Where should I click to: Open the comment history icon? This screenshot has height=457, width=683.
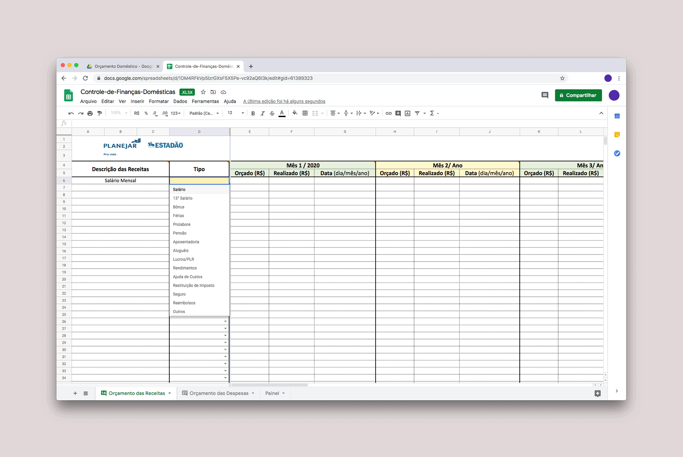pyautogui.click(x=545, y=95)
